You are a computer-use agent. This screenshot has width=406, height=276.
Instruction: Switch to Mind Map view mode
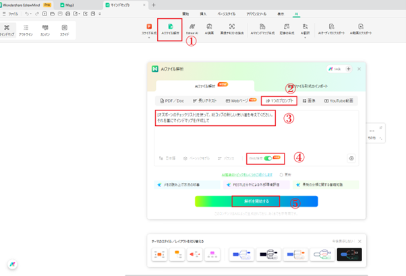(7, 30)
